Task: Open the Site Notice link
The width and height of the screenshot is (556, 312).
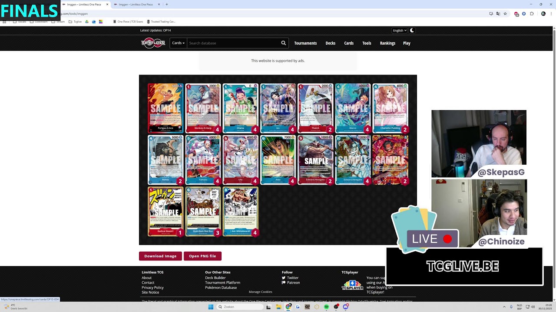Action: point(150,292)
